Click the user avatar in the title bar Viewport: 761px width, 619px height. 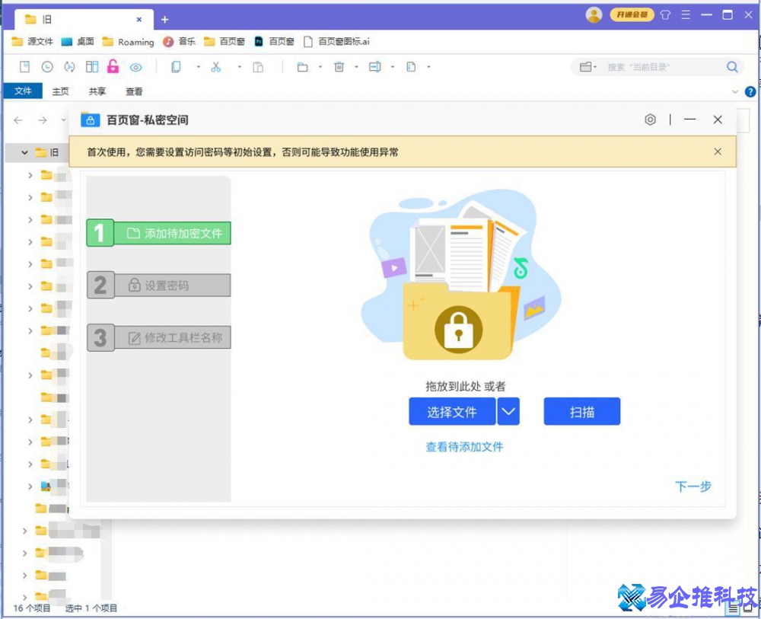pyautogui.click(x=594, y=14)
